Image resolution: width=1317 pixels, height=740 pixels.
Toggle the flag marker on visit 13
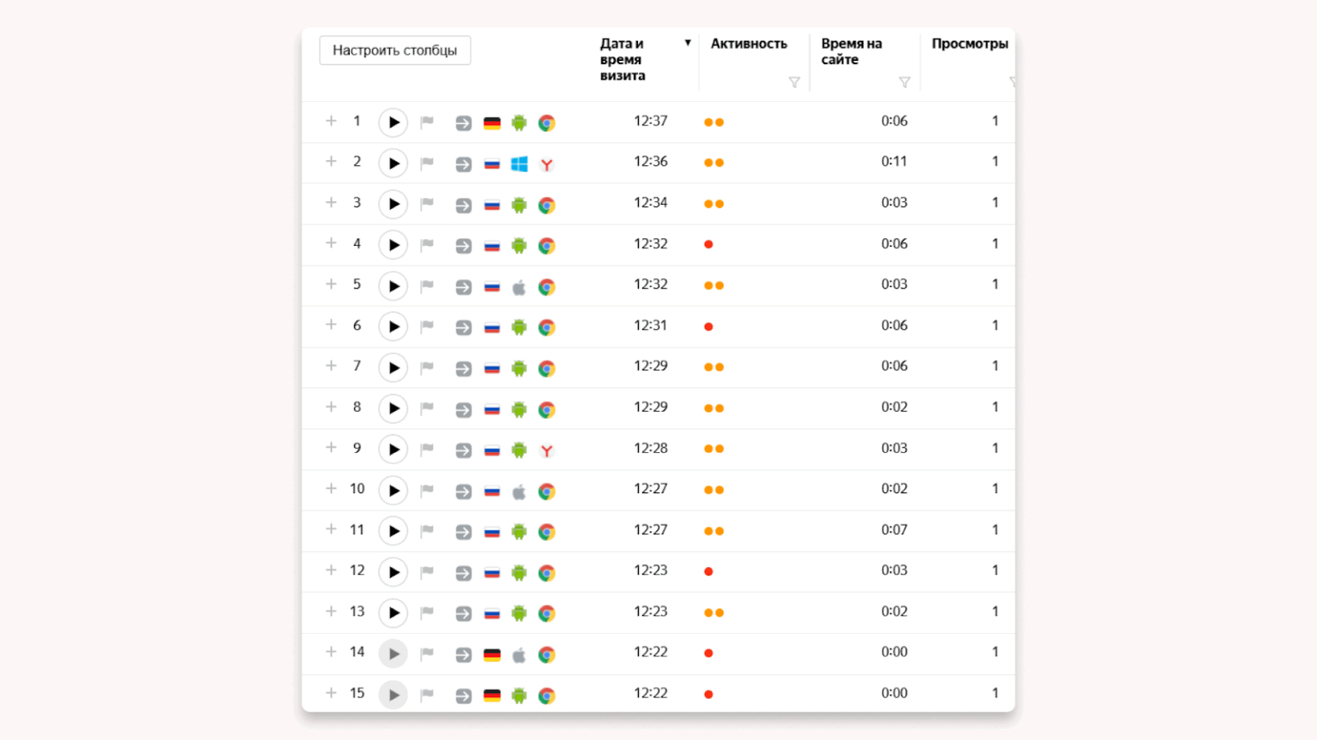pyautogui.click(x=427, y=612)
